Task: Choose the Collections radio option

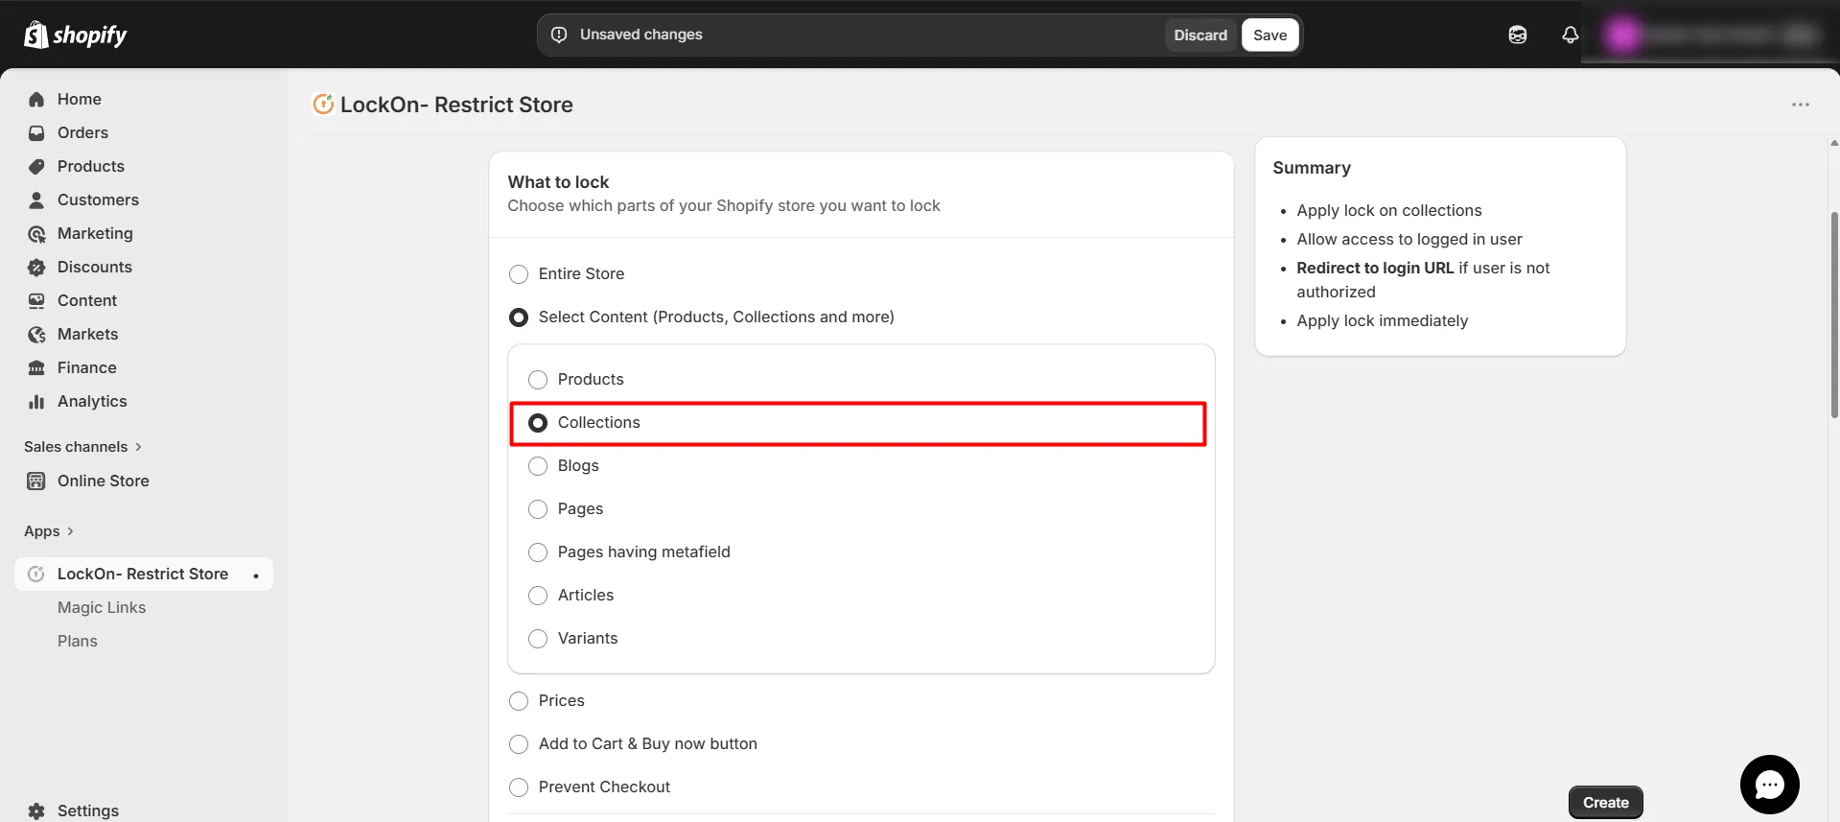Action: pyautogui.click(x=538, y=423)
